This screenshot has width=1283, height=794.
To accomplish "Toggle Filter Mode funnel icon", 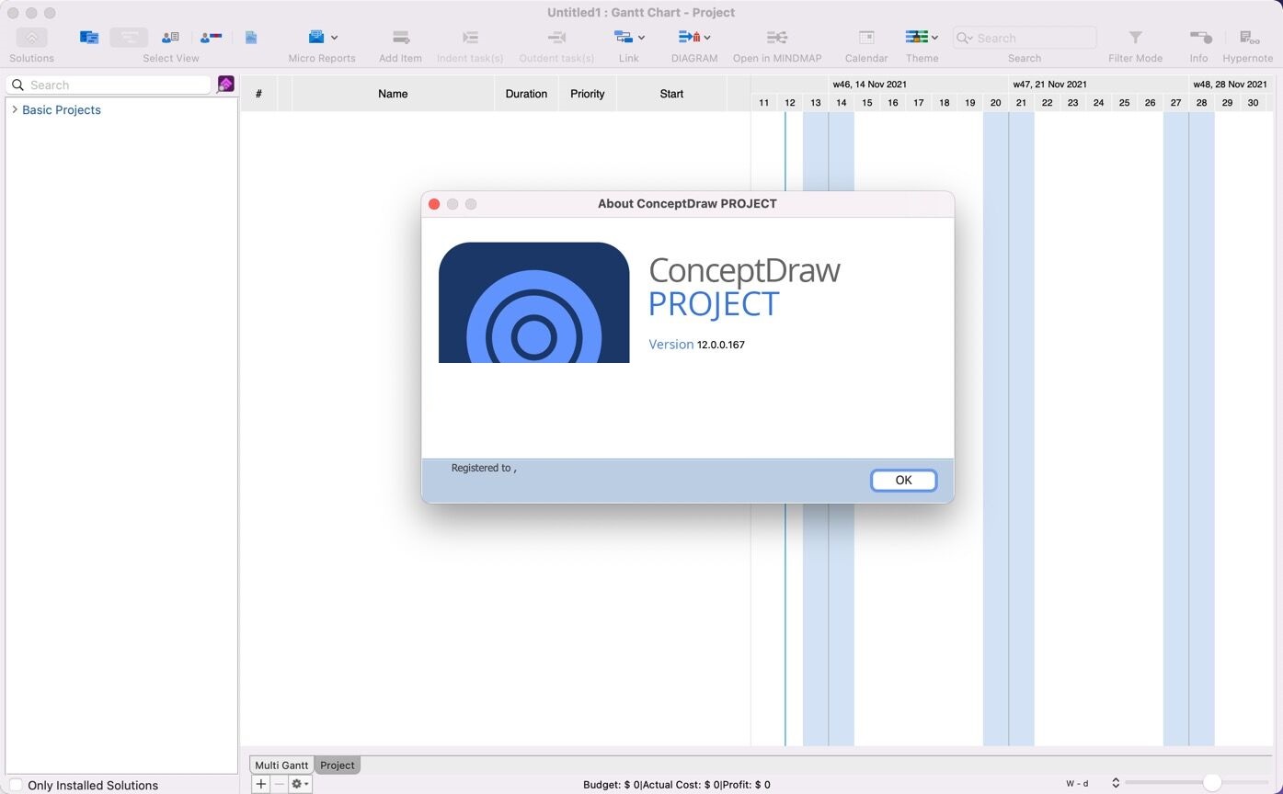I will [1135, 38].
